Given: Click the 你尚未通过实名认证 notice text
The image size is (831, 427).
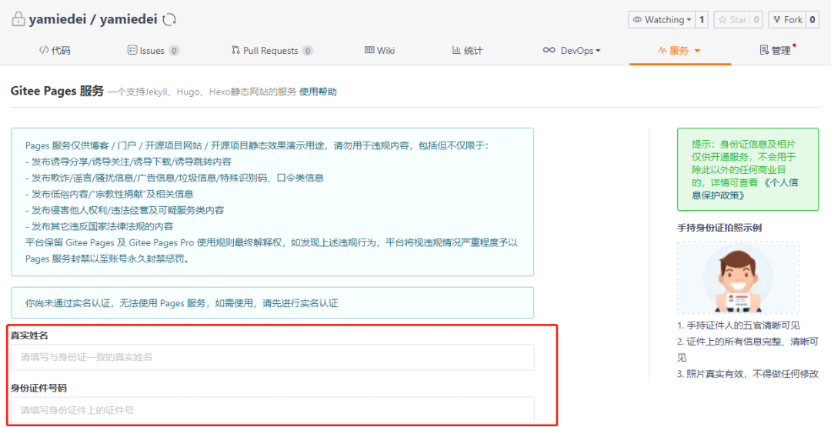Looking at the screenshot, I should pos(182,304).
